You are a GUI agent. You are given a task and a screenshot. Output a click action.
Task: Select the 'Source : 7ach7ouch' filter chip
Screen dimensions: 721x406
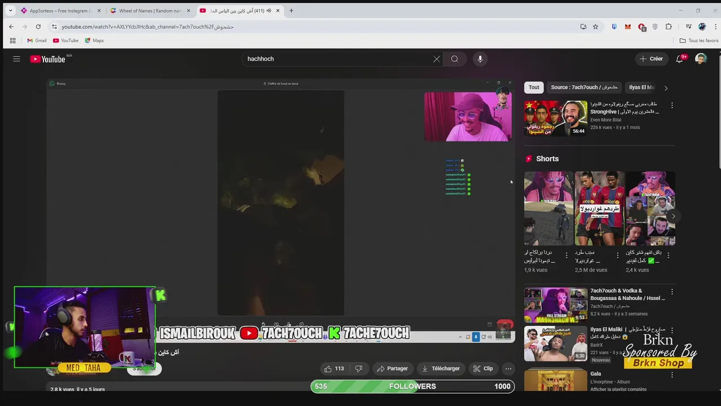point(584,87)
